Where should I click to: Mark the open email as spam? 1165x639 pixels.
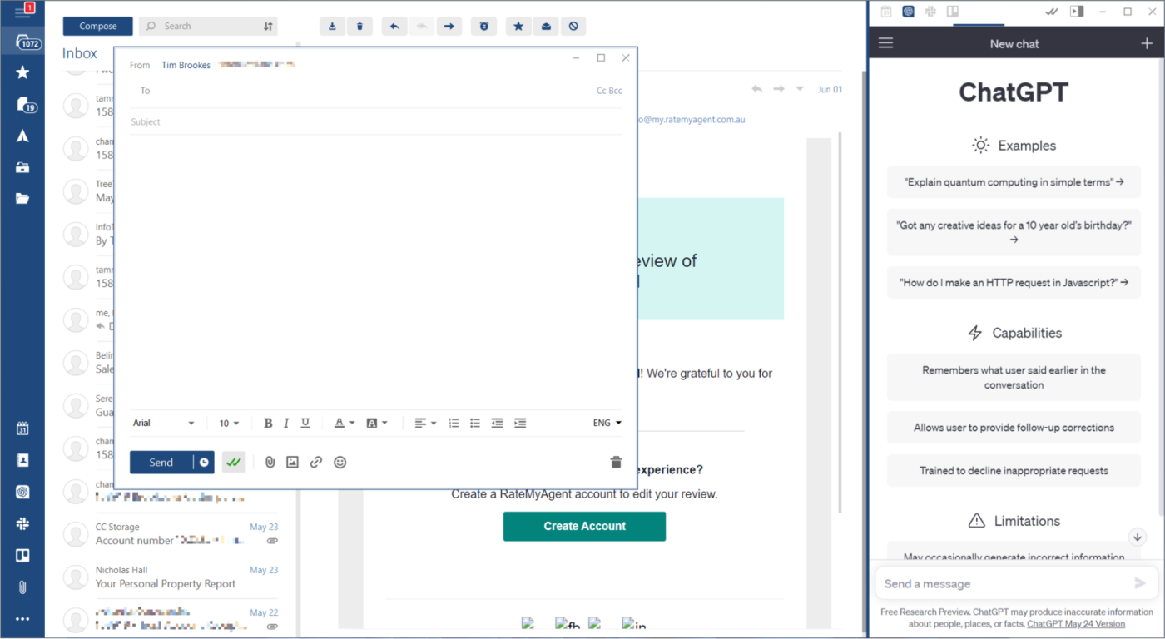573,27
